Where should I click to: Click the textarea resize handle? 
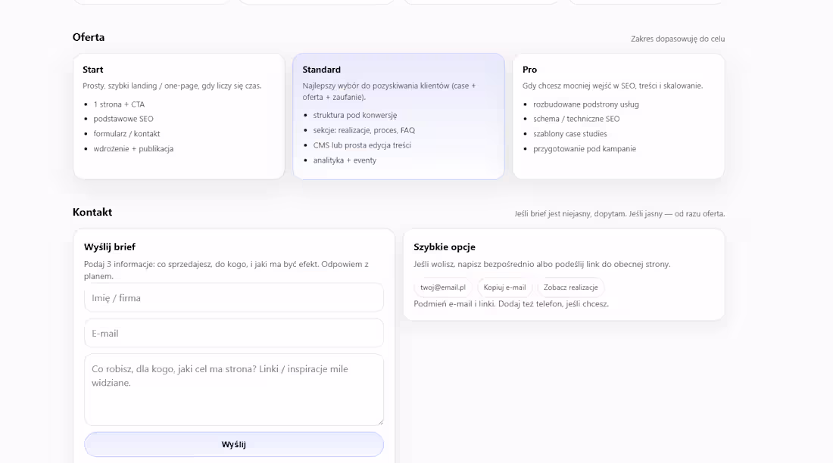pos(380,422)
